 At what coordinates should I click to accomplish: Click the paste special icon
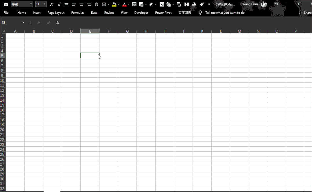pos(141,4)
